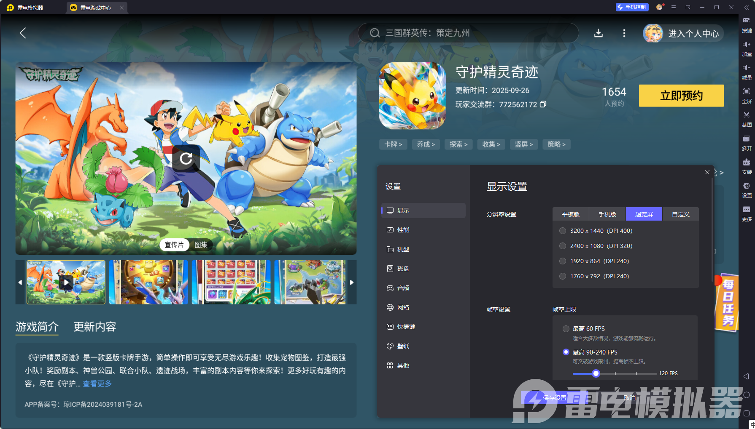This screenshot has height=429, width=755.
Task: Replay the promo video with reload icon
Action: coord(186,158)
